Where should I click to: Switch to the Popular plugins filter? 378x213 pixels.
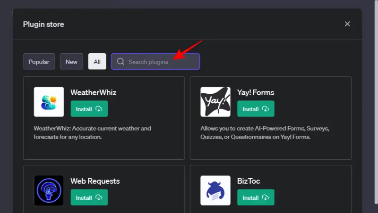(x=39, y=62)
